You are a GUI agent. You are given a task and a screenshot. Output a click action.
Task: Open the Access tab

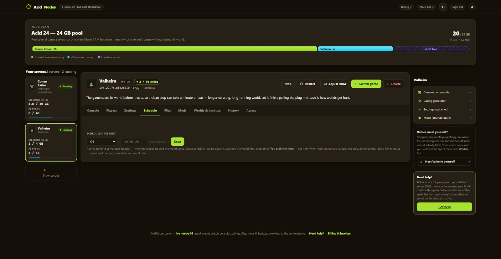[251, 111]
